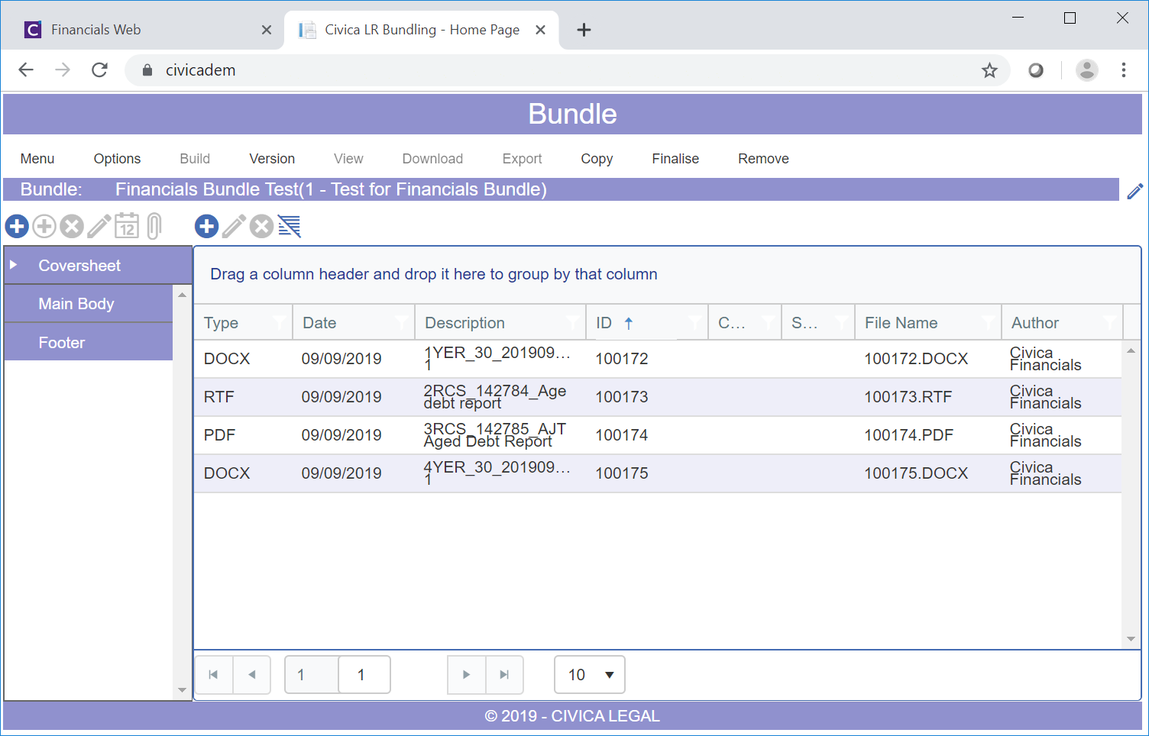The height and width of the screenshot is (736, 1149).
Task: Open the Date column filter
Action: pyautogui.click(x=401, y=323)
